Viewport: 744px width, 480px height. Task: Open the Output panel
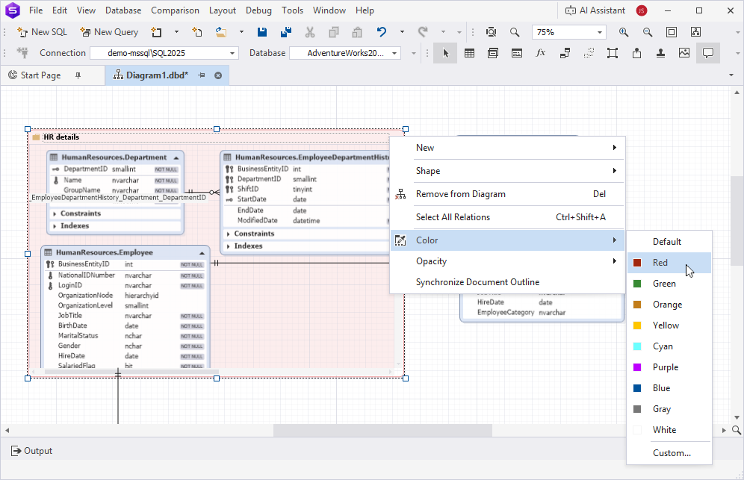[32, 451]
